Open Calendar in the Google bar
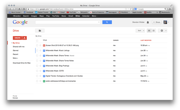180x110 pixels. (86, 16)
